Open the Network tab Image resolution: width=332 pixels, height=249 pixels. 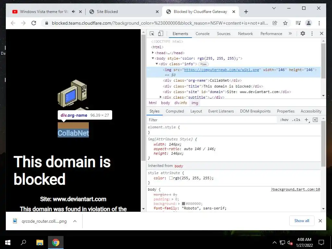pos(245,34)
